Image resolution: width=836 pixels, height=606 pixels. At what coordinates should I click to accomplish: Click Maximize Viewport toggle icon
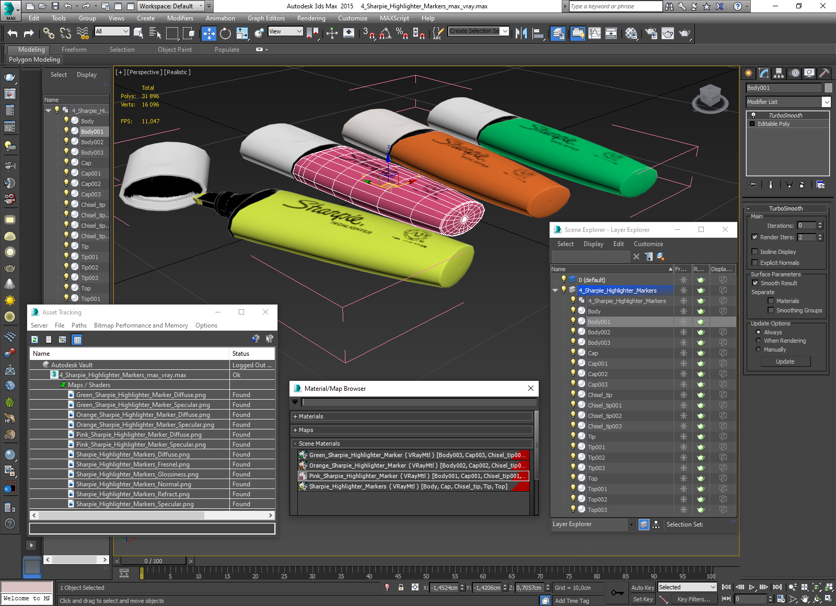click(x=829, y=599)
